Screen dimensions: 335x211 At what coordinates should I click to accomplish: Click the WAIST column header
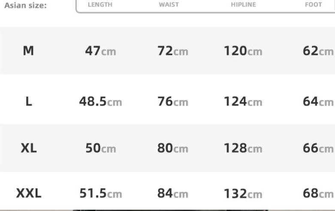(x=169, y=5)
